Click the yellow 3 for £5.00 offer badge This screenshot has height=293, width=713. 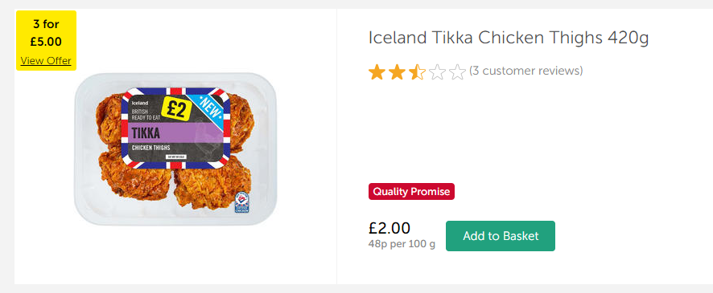click(47, 40)
